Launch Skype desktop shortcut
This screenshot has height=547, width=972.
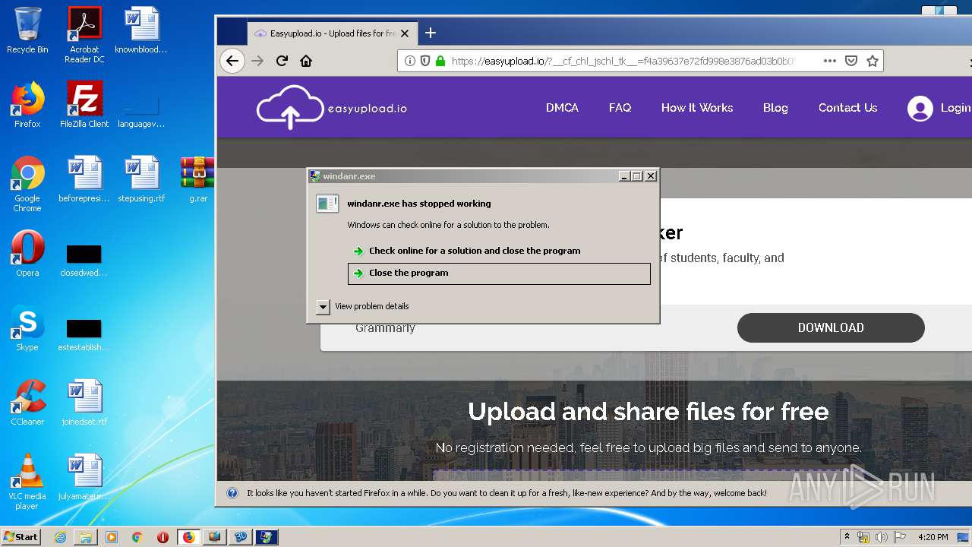27,328
